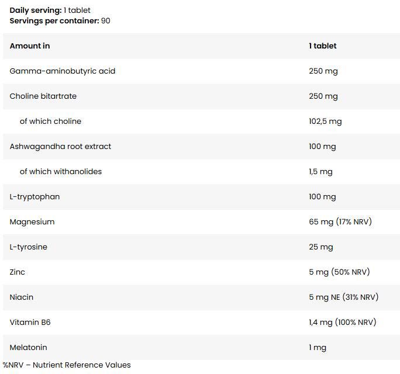The width and height of the screenshot is (400, 374).
Task: Click the 1,5 mg withanolides amount
Action: coord(320,172)
